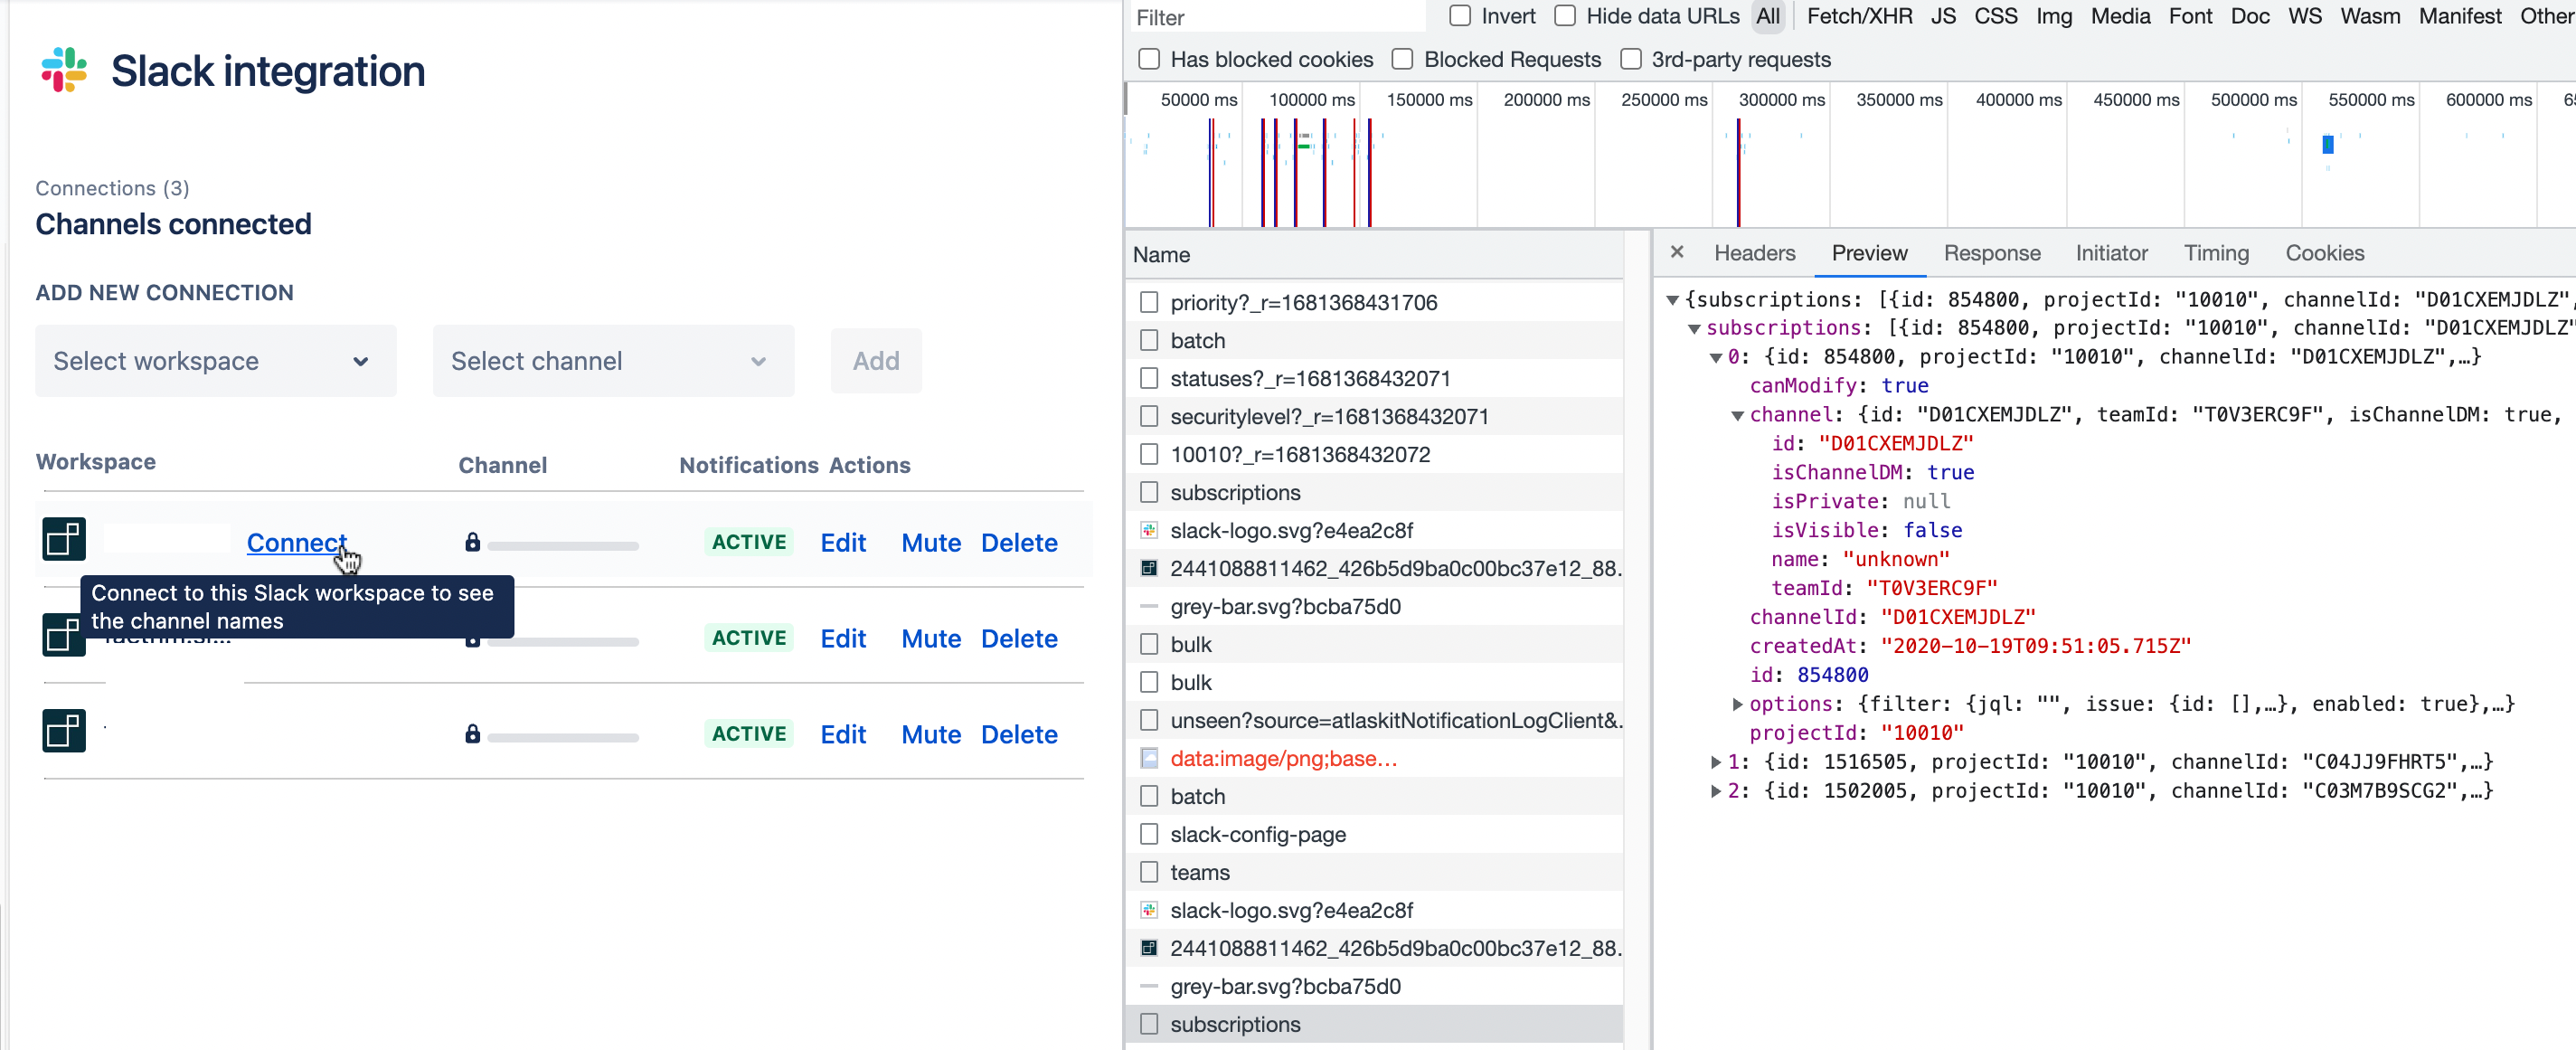The width and height of the screenshot is (2576, 1050).
Task: Click the slack-logo.svg file icon in the request list
Action: (1147, 530)
